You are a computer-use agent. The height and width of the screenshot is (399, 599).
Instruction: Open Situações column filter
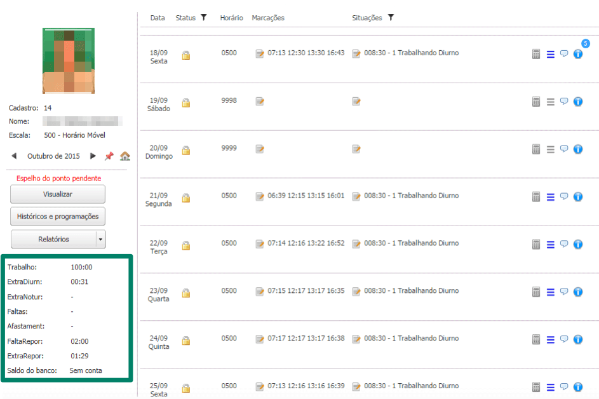click(391, 18)
